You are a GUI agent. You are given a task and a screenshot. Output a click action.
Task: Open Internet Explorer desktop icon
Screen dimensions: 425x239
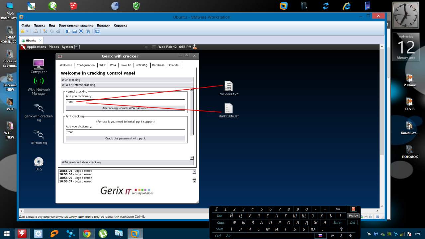[346, 6]
